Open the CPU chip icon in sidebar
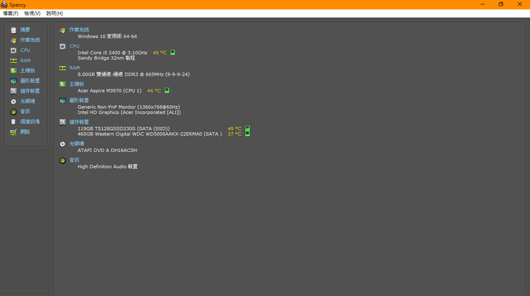 pos(13,50)
